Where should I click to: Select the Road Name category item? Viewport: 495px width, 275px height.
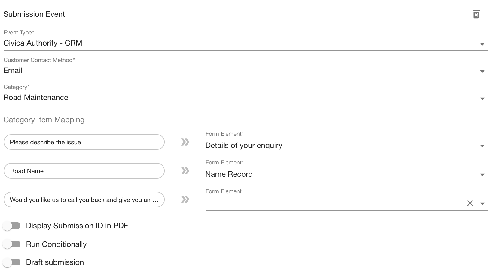pyautogui.click(x=84, y=171)
